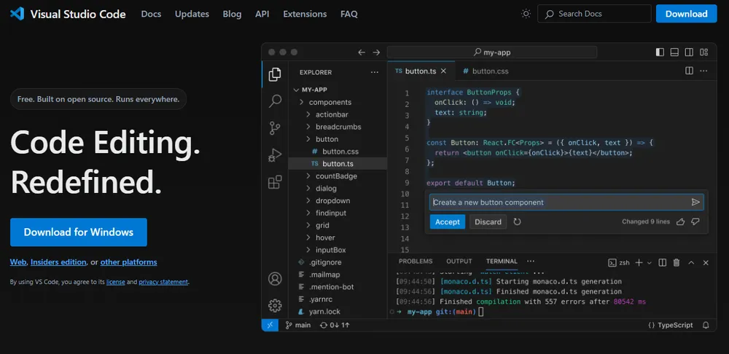729x354 pixels.
Task: Open the Extensions view icon
Action: pos(275,182)
